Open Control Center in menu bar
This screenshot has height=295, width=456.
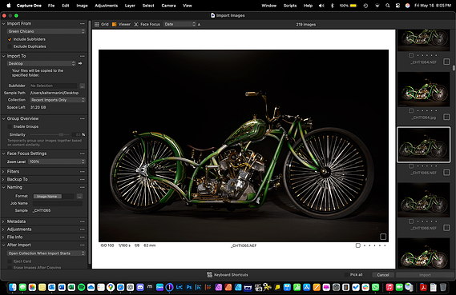[x=397, y=6]
